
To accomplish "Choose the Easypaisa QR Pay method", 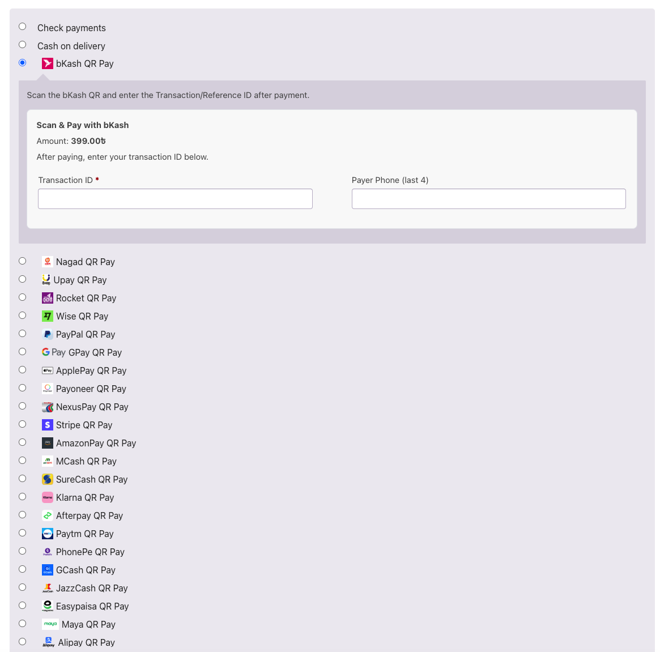I will (22, 605).
